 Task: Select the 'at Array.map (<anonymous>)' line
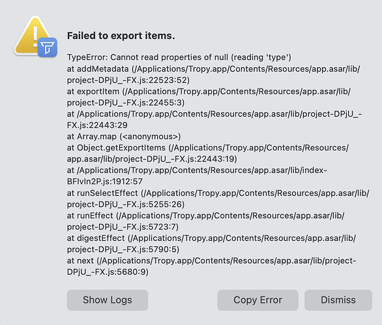tap(124, 137)
